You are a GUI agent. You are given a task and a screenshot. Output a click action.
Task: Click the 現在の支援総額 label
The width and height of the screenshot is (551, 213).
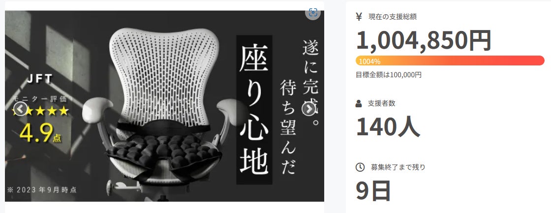pos(393,17)
